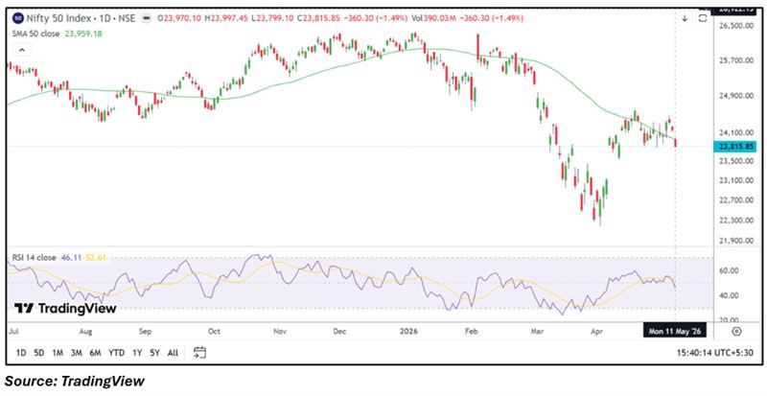This screenshot has width=767, height=396.
Task: Click the SMA 50 close indicator label
Action: [x=36, y=34]
